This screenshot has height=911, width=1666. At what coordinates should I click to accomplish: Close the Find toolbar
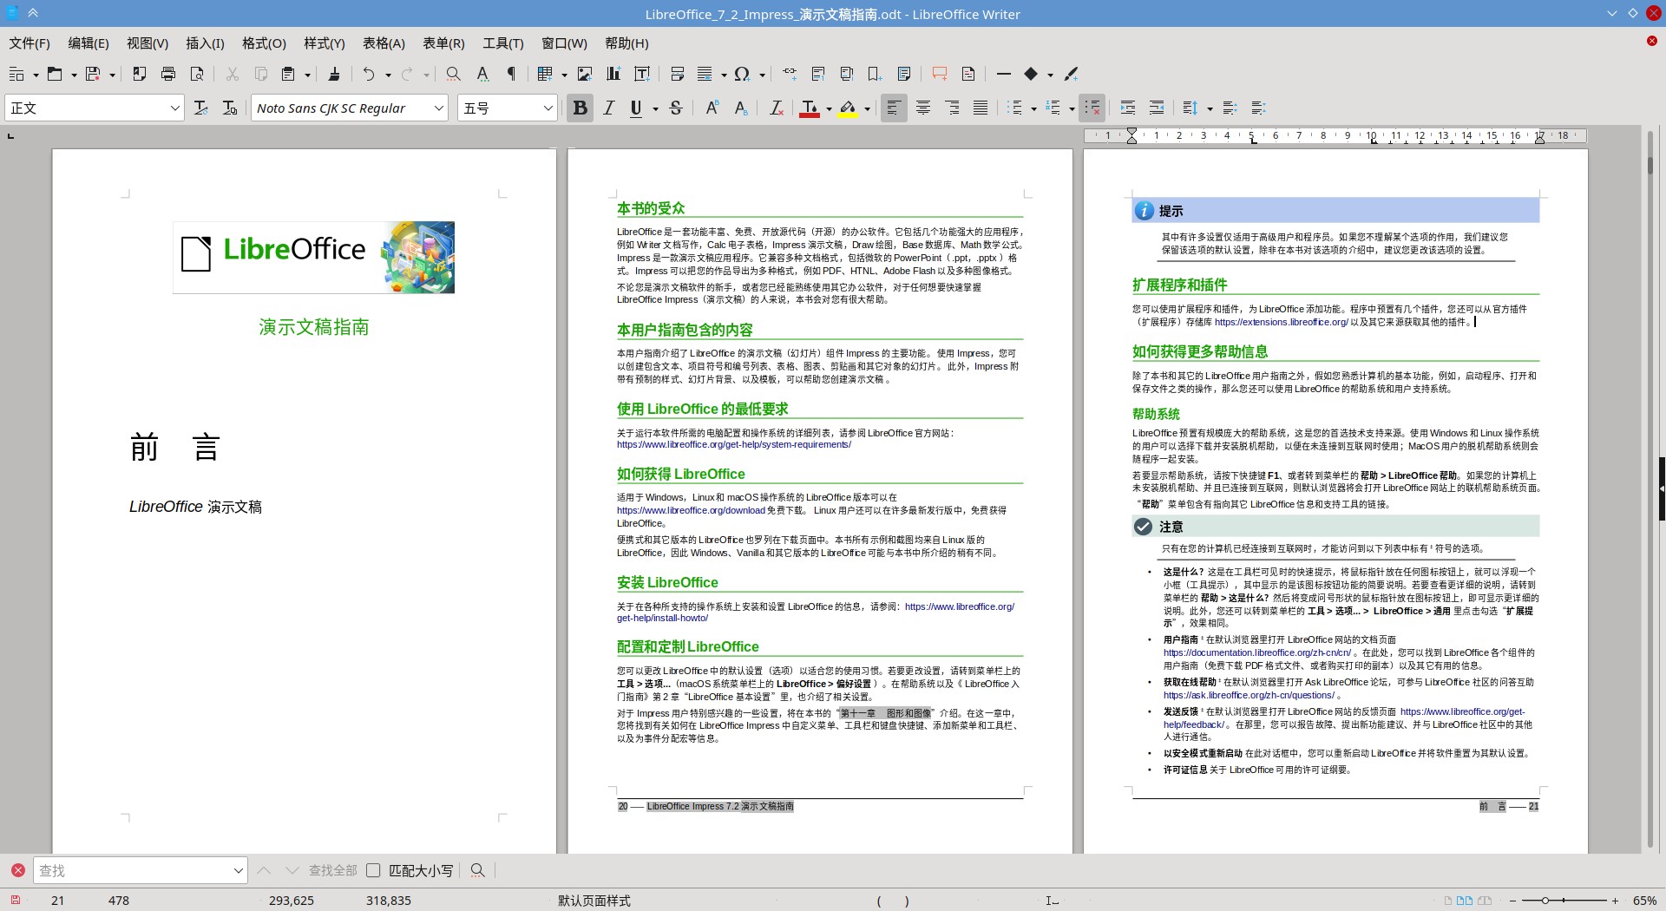[17, 870]
